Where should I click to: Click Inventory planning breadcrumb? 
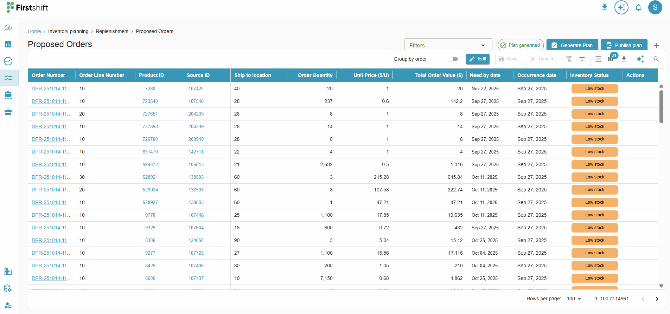coord(68,31)
